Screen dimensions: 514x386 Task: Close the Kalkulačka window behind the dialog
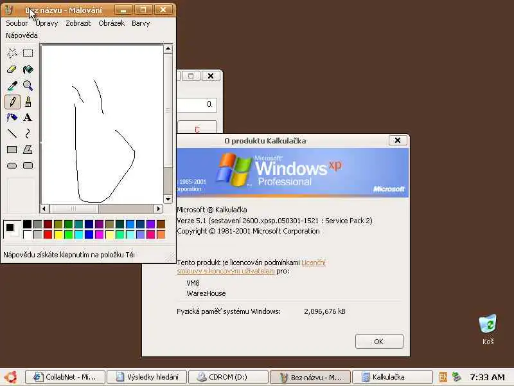[211, 76]
